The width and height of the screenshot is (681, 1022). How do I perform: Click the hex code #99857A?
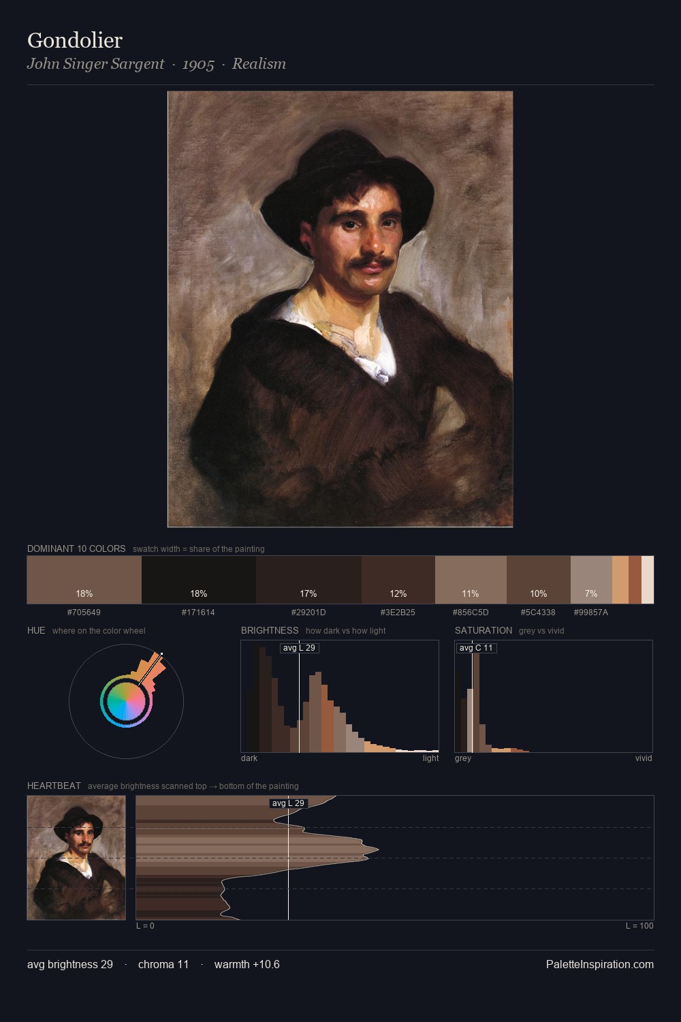pos(591,613)
